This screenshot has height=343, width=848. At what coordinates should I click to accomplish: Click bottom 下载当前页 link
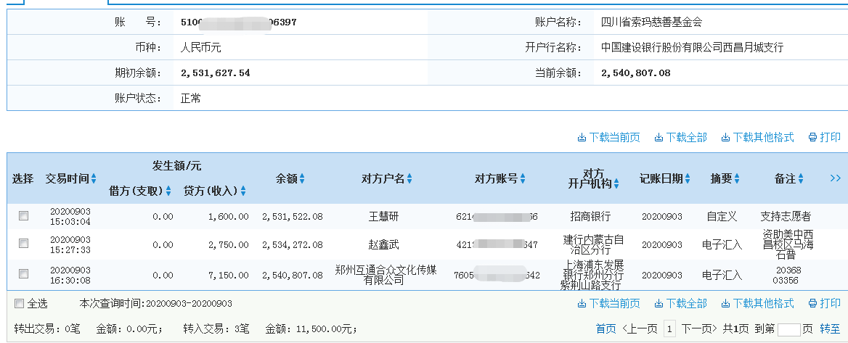tap(608, 303)
